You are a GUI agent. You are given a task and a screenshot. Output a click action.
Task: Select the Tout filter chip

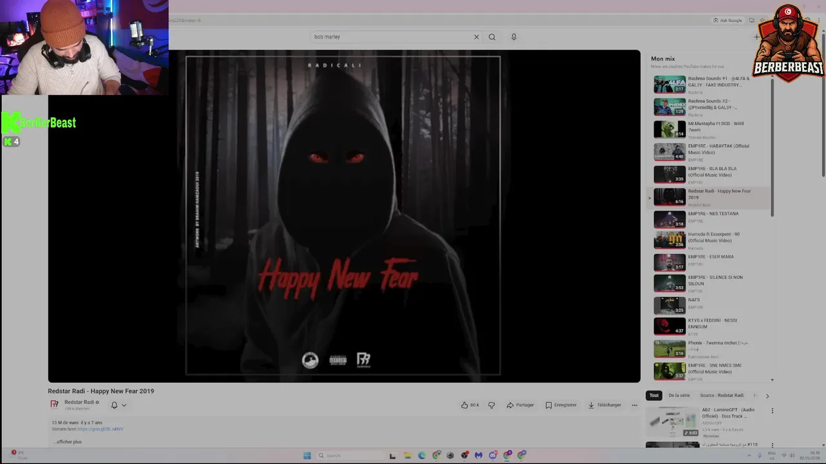[x=654, y=396]
